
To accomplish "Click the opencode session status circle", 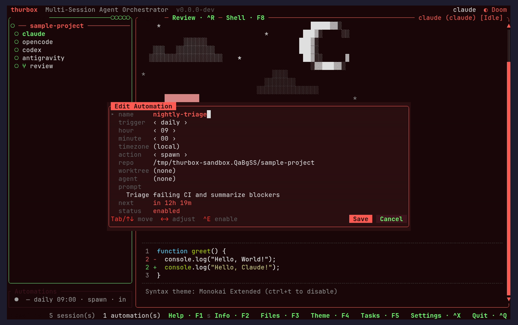I will tap(16, 42).
